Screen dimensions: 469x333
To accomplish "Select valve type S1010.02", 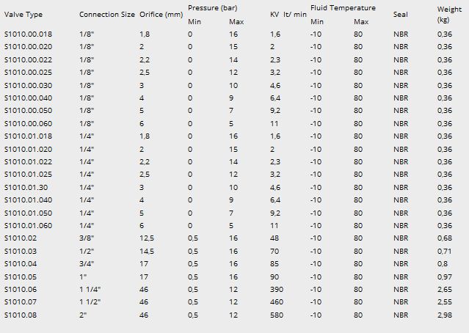I will [x=21, y=238].
